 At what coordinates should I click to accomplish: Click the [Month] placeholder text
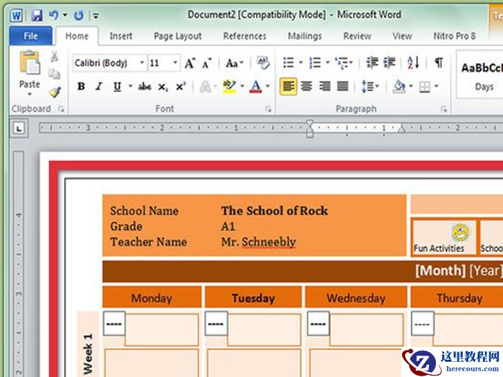440,271
